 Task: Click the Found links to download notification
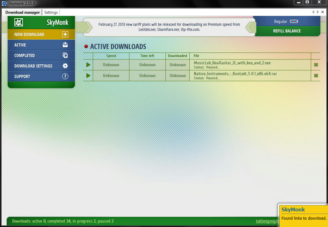(304, 218)
